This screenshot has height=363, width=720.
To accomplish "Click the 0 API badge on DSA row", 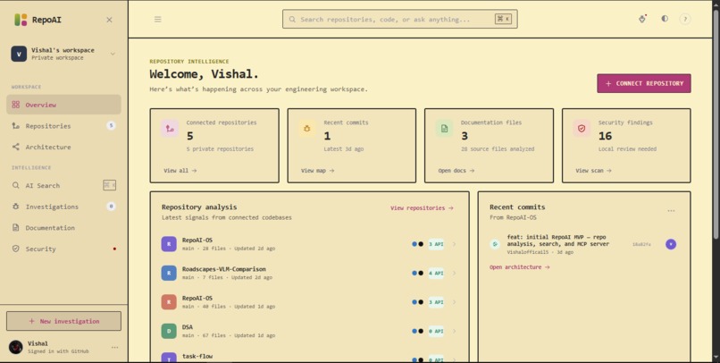I will click(436, 331).
